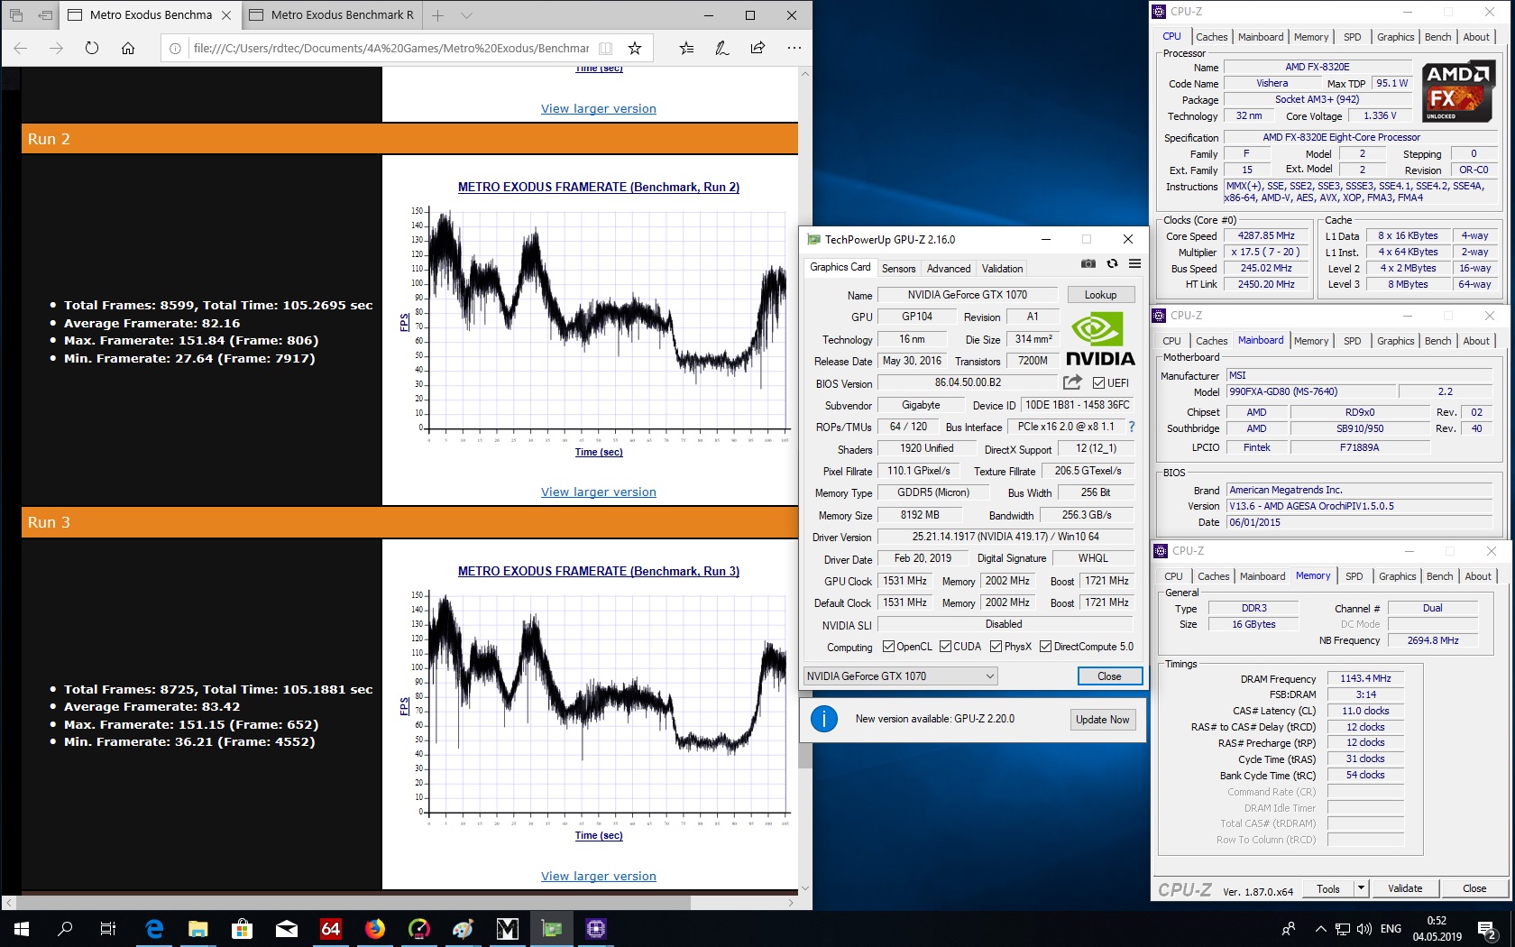Switch to the Sensors tab in GPU-Z
Screen dimensions: 1515x947
click(898, 269)
